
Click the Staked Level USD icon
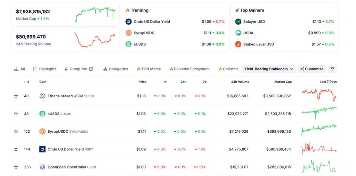(x=238, y=44)
